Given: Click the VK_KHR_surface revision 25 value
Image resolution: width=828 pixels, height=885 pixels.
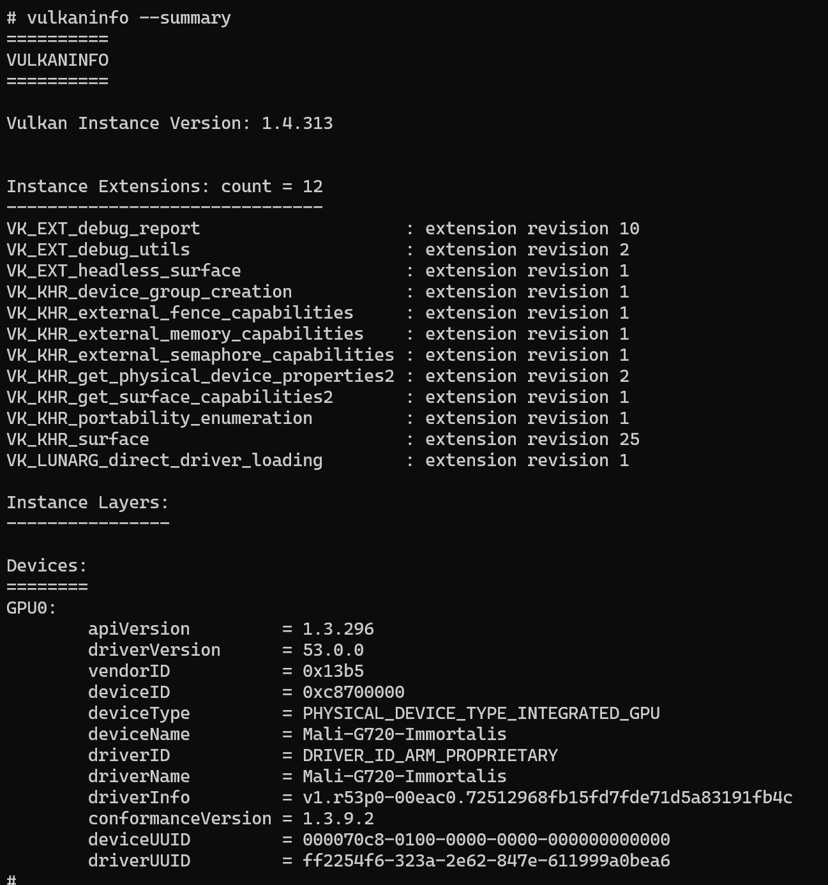Looking at the screenshot, I should click(x=629, y=439).
